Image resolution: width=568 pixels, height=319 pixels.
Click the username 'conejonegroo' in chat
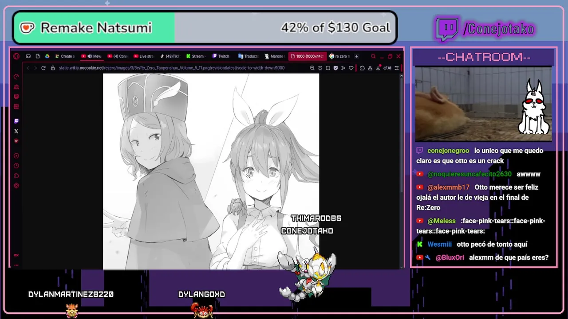click(x=448, y=151)
